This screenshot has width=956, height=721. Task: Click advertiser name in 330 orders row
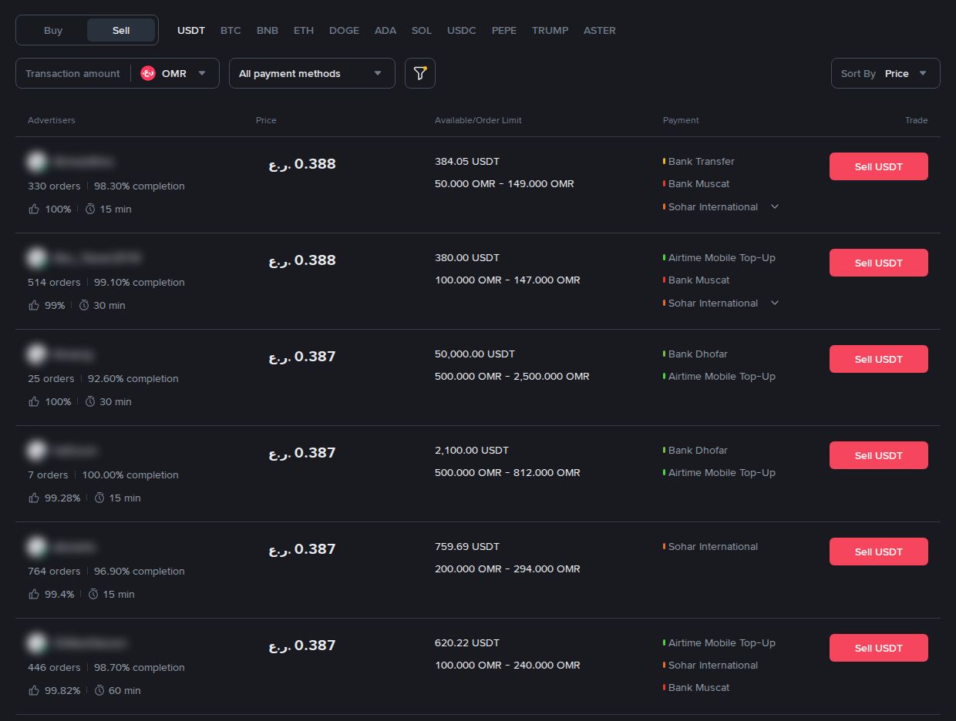84,162
